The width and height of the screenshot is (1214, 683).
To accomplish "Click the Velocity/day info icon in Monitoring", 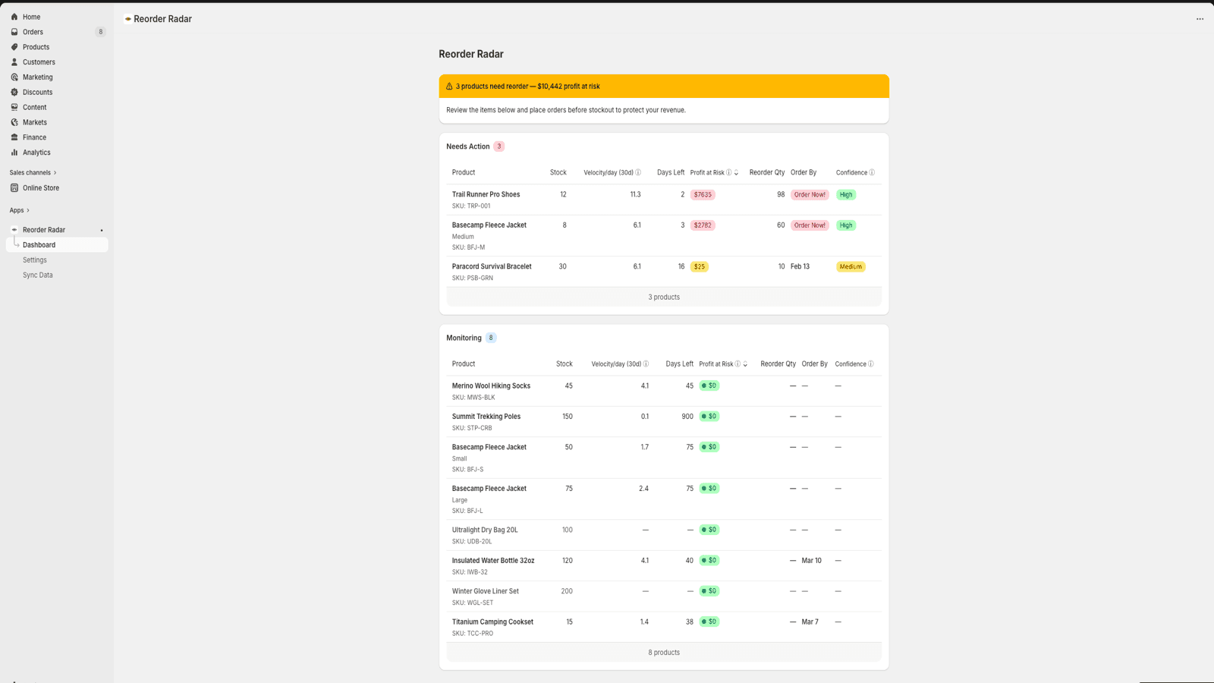I will [646, 364].
